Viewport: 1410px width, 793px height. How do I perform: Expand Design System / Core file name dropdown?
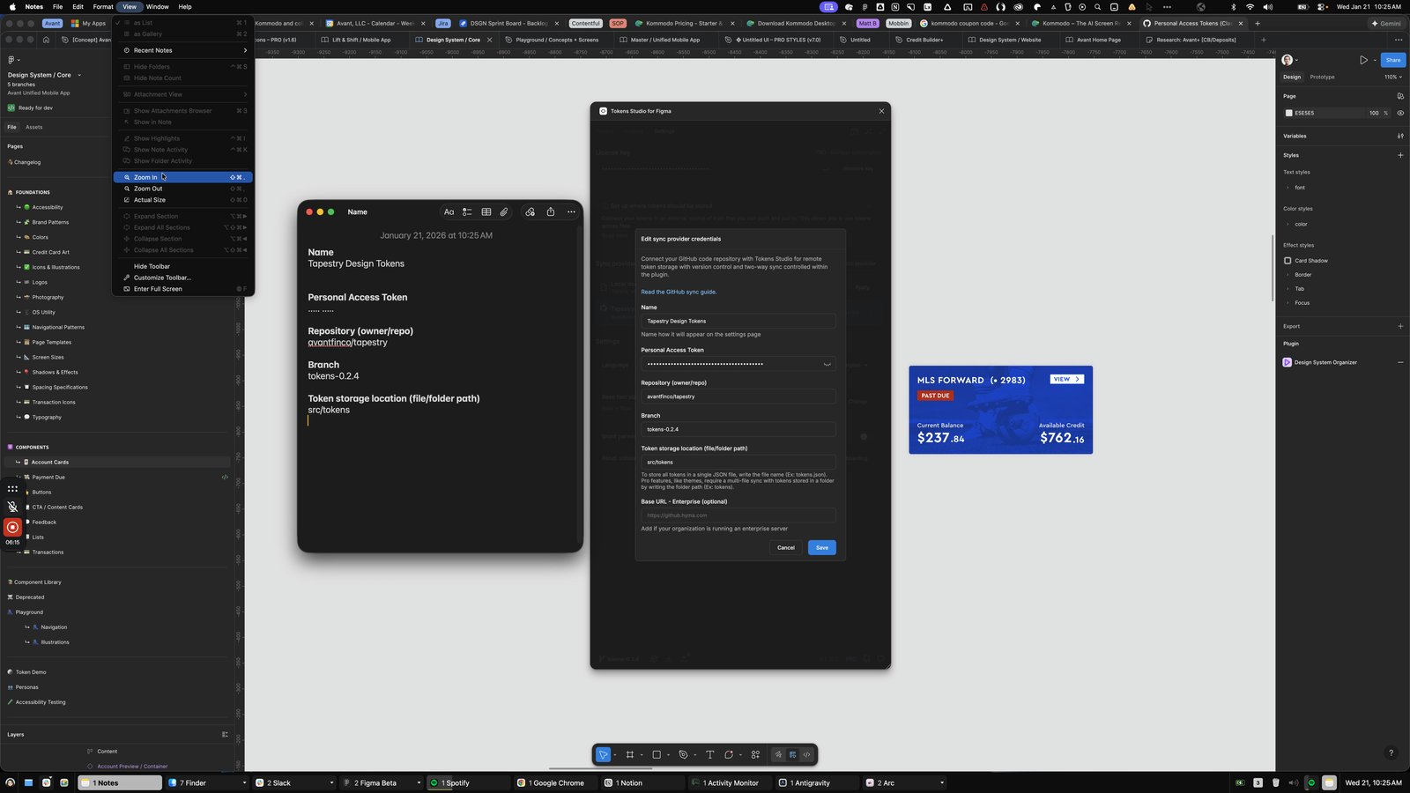click(x=79, y=75)
